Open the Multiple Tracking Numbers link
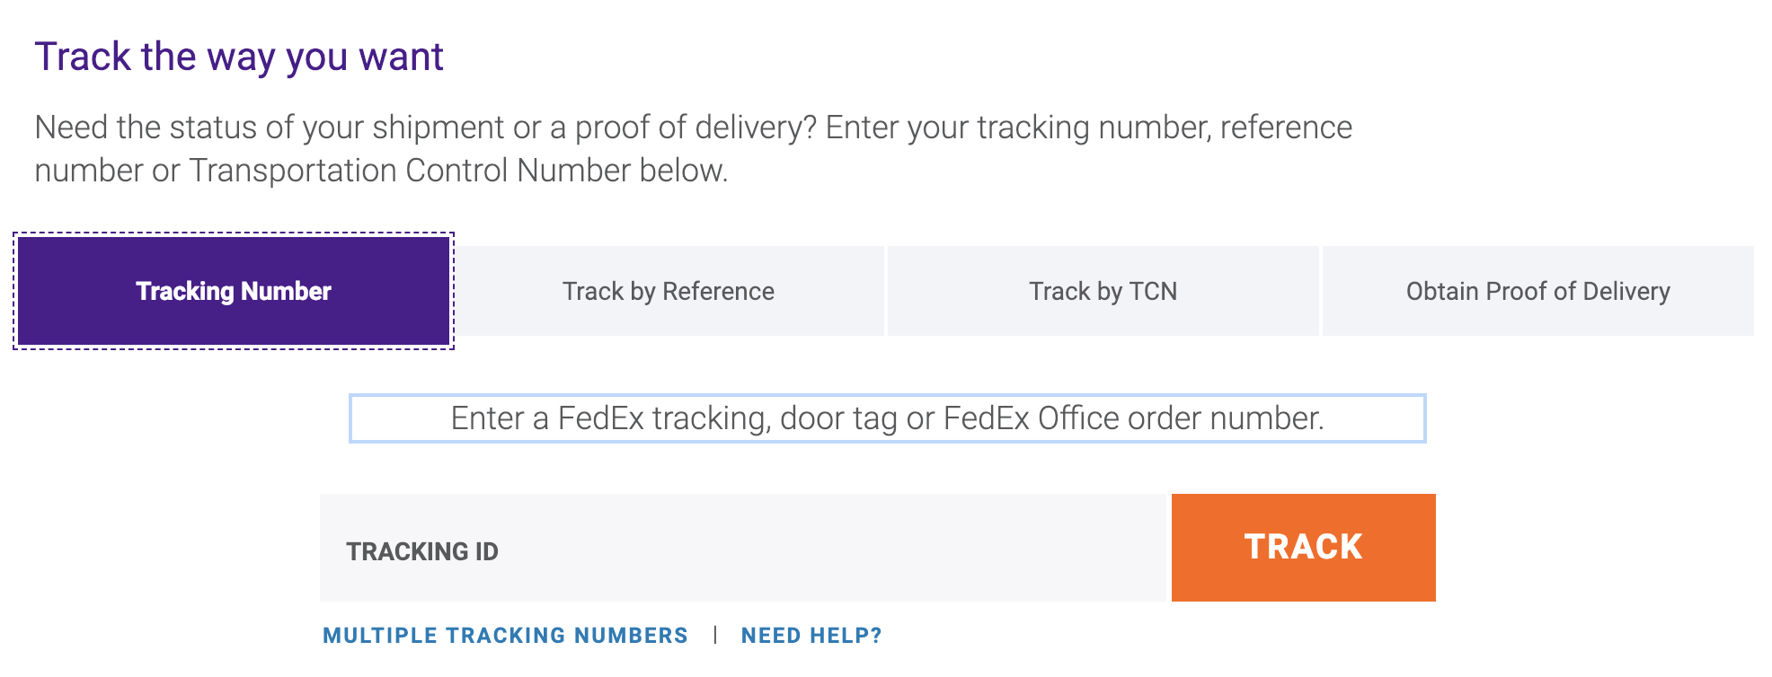The image size is (1772, 677). click(505, 636)
